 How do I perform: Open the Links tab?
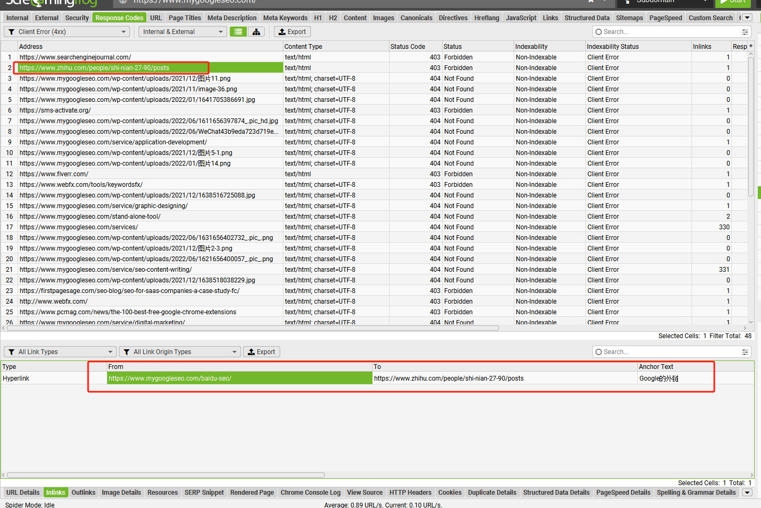550,18
